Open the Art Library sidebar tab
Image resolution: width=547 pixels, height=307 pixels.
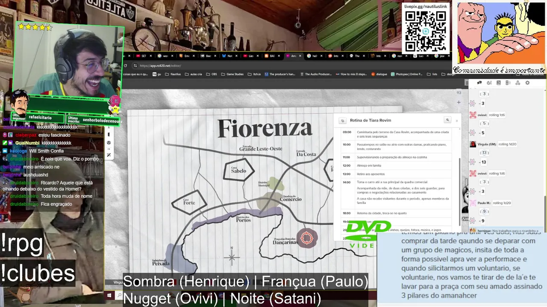point(489,83)
